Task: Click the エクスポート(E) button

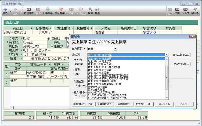Action: [144, 104]
